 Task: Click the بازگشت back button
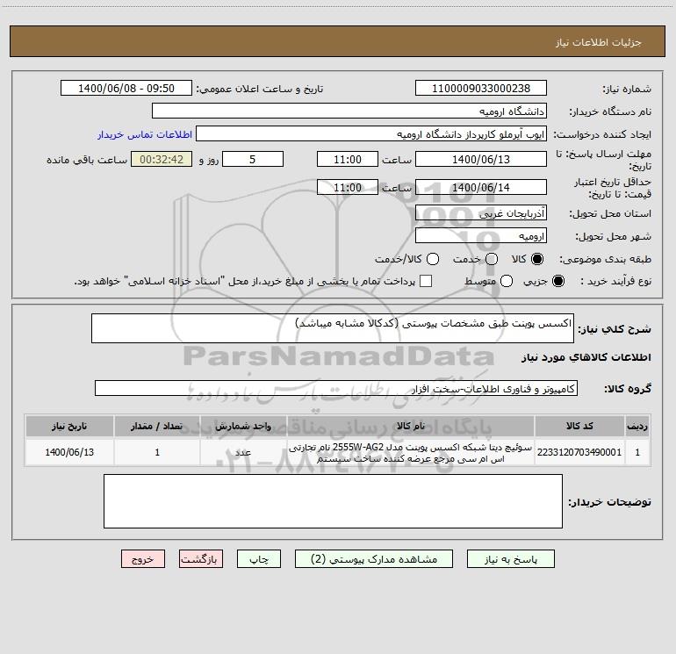[201, 558]
